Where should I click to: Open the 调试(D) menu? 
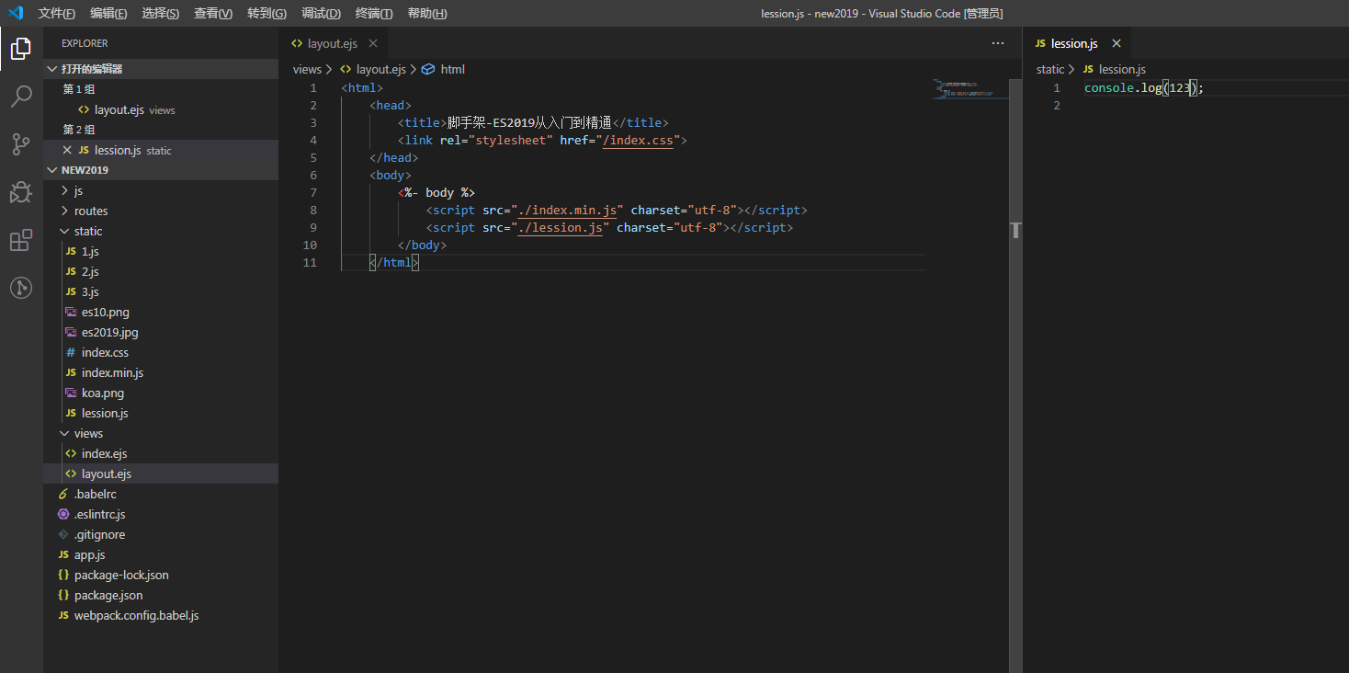point(321,13)
